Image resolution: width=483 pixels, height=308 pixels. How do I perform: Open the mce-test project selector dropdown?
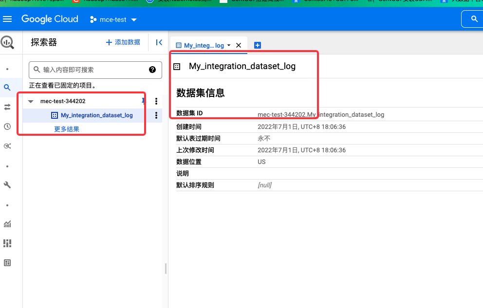click(x=113, y=19)
